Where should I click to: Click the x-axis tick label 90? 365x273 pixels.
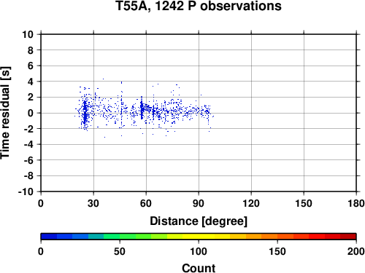coord(199,203)
